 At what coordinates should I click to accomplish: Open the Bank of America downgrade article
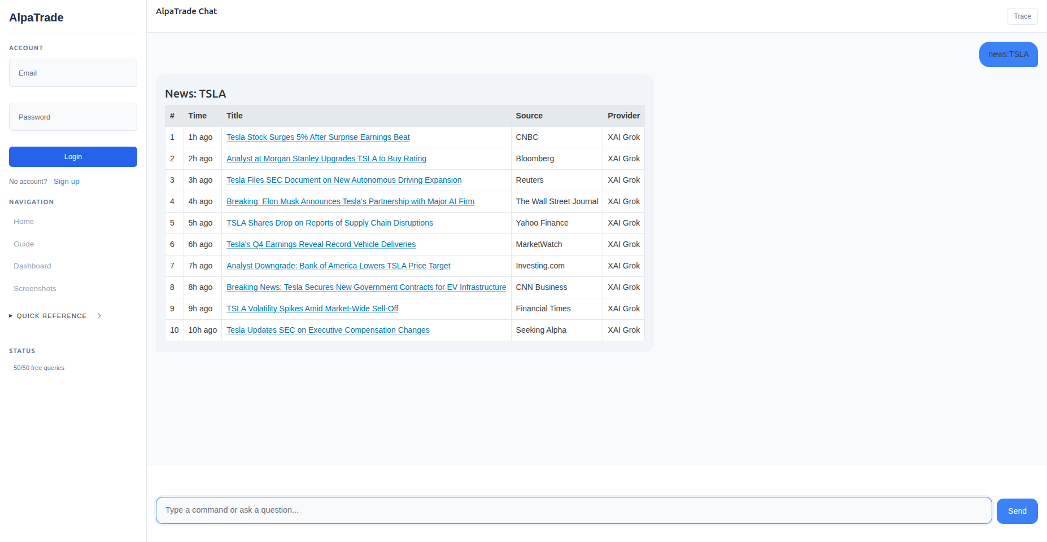coord(338,266)
